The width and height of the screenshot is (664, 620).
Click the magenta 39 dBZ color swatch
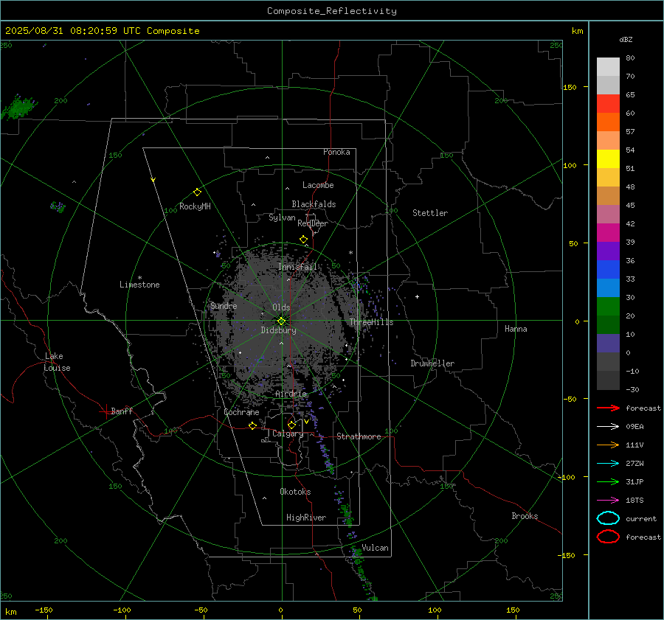(608, 233)
